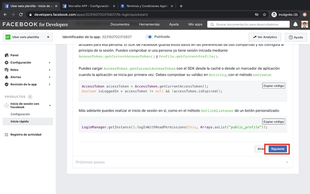The height and width of the screenshot is (194, 310).
Task: Go back with browser back arrow
Action: tap(5, 14)
